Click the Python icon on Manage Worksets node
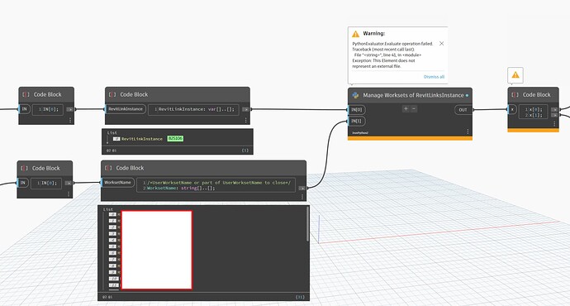 pyautogui.click(x=355, y=95)
